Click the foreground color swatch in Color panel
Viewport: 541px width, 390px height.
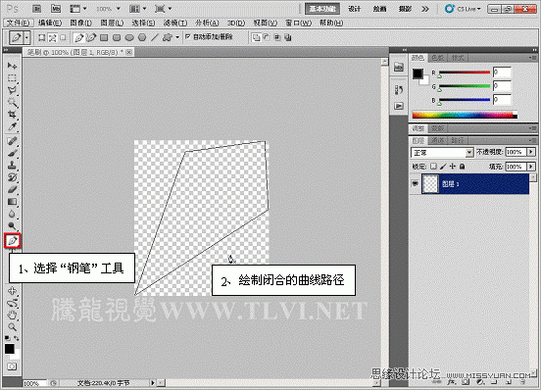coord(418,73)
